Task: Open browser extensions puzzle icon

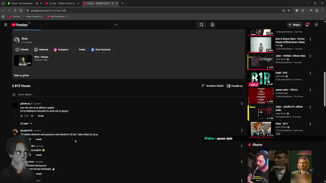Action: (303, 10)
